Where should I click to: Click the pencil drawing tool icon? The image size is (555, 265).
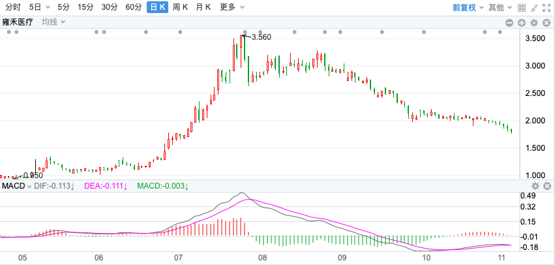point(533,8)
